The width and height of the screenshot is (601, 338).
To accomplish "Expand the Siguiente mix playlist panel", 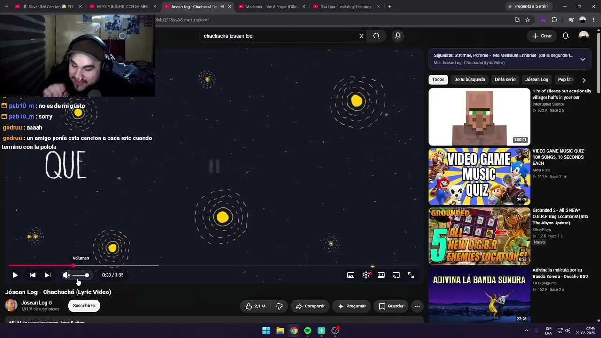I will pyautogui.click(x=583, y=59).
